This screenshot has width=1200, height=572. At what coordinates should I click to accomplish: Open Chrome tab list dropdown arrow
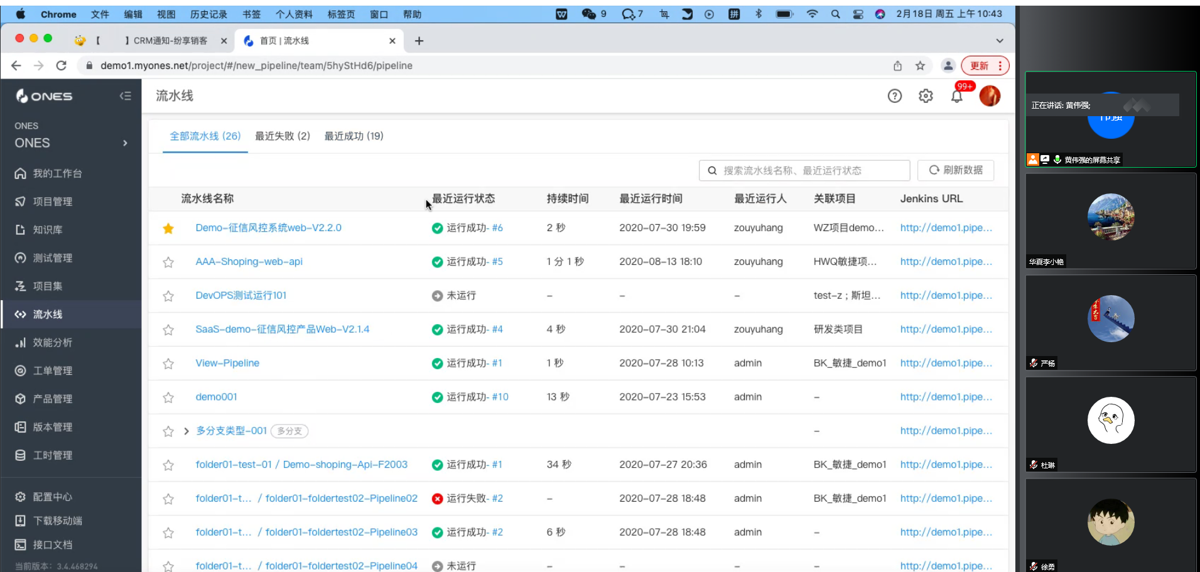pyautogui.click(x=999, y=41)
